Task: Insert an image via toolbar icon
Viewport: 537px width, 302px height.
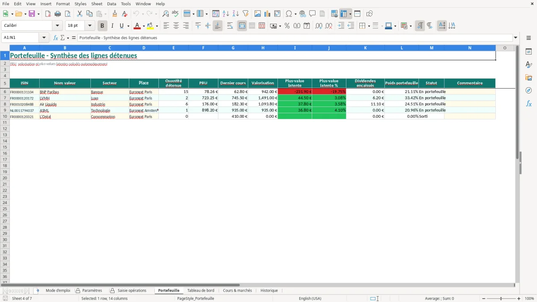Action: click(x=258, y=14)
